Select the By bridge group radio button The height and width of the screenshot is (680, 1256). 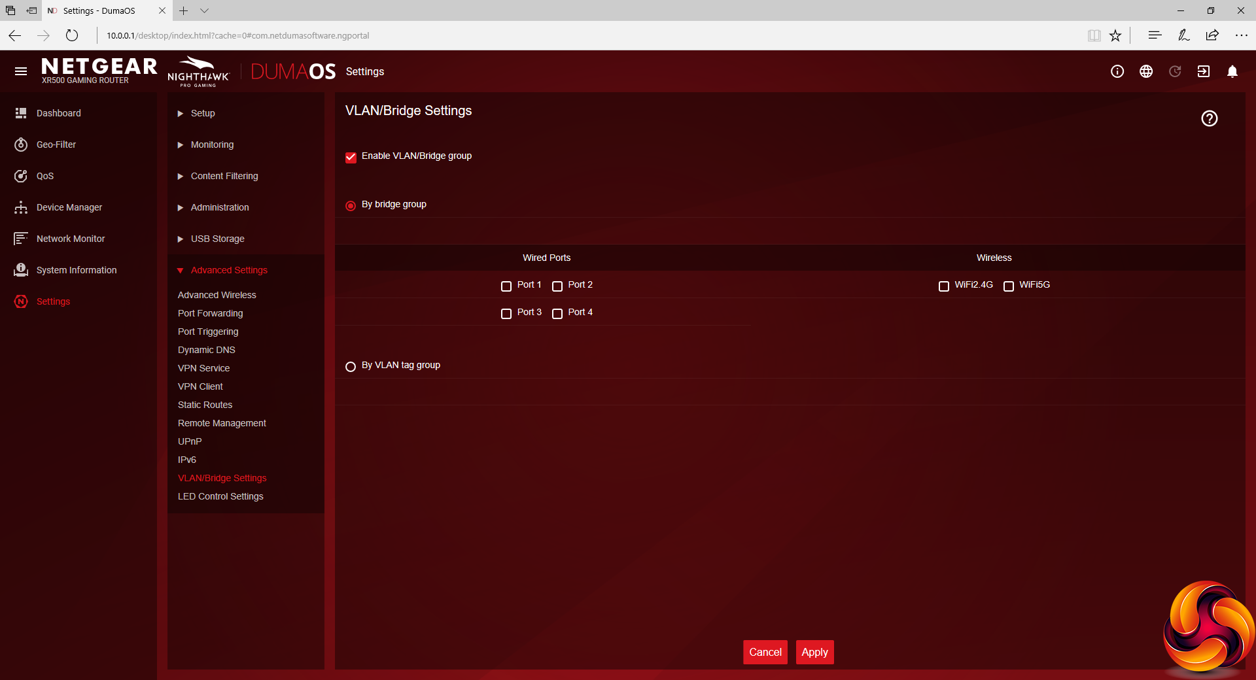(351, 205)
